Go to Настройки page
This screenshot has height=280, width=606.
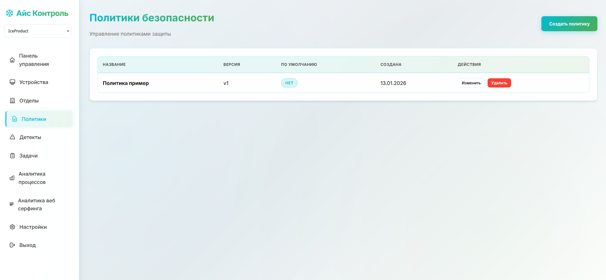pyautogui.click(x=39, y=227)
